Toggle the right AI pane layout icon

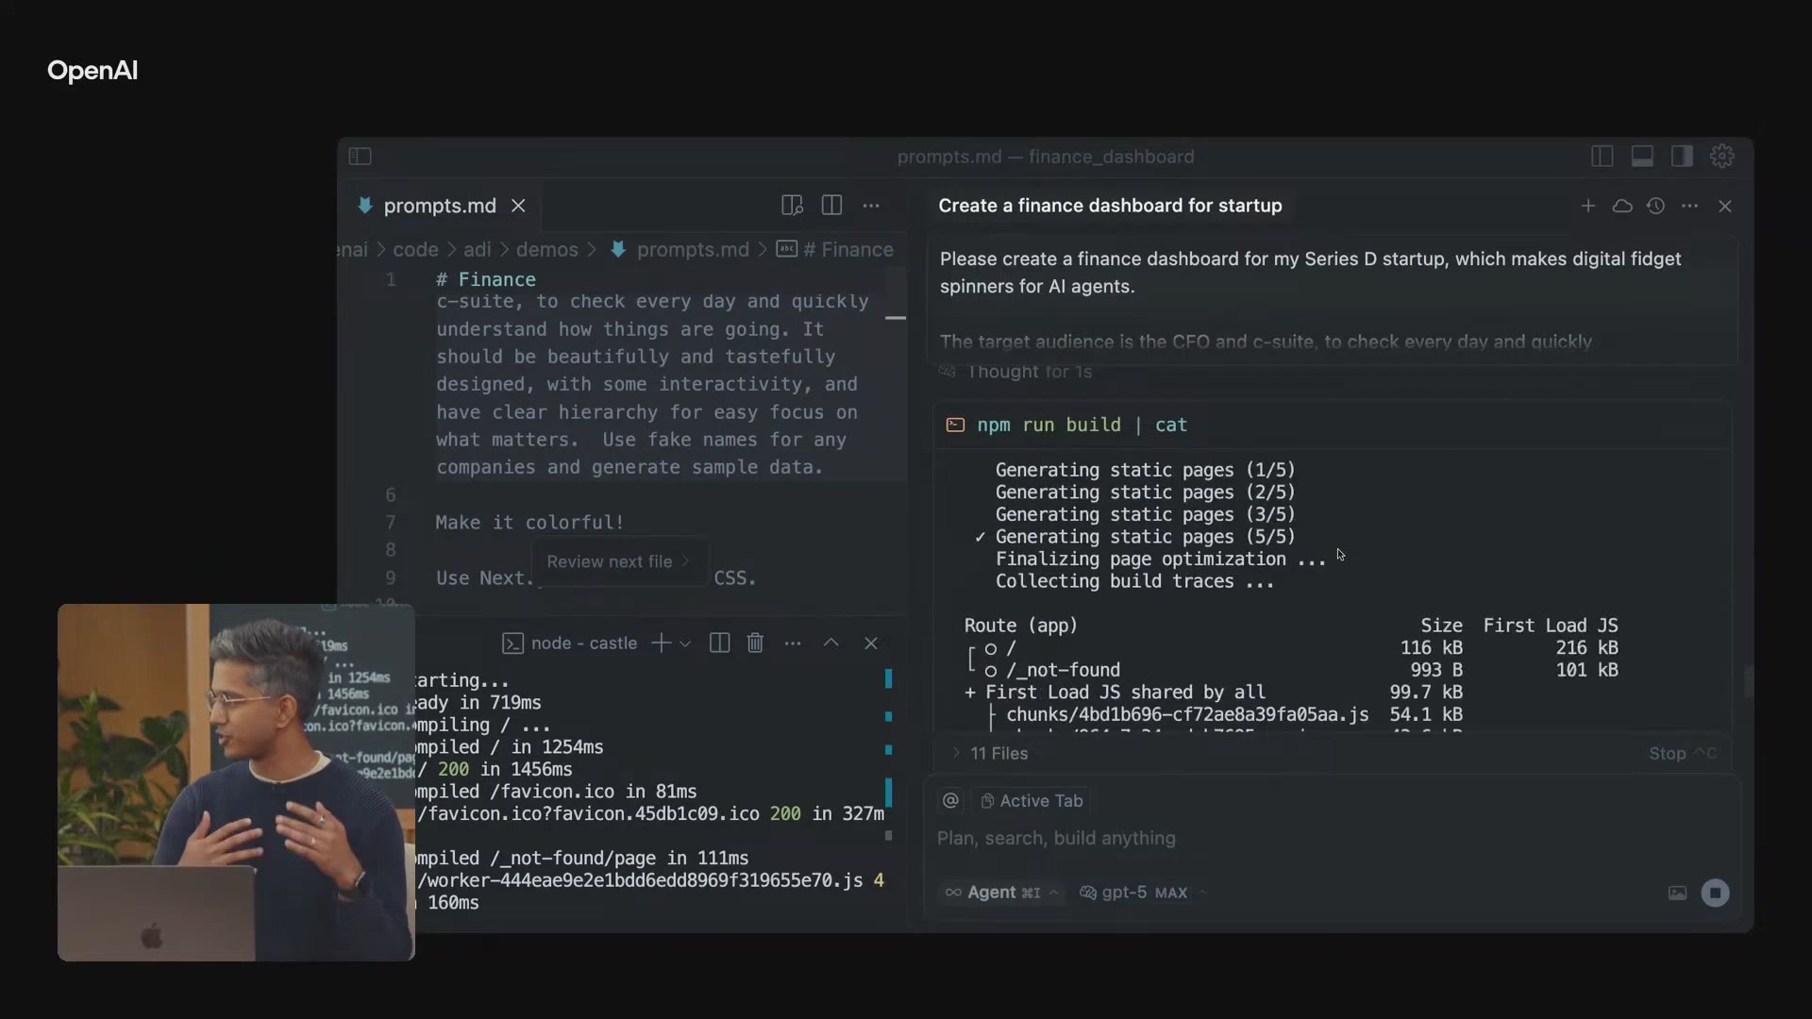coord(1682,157)
